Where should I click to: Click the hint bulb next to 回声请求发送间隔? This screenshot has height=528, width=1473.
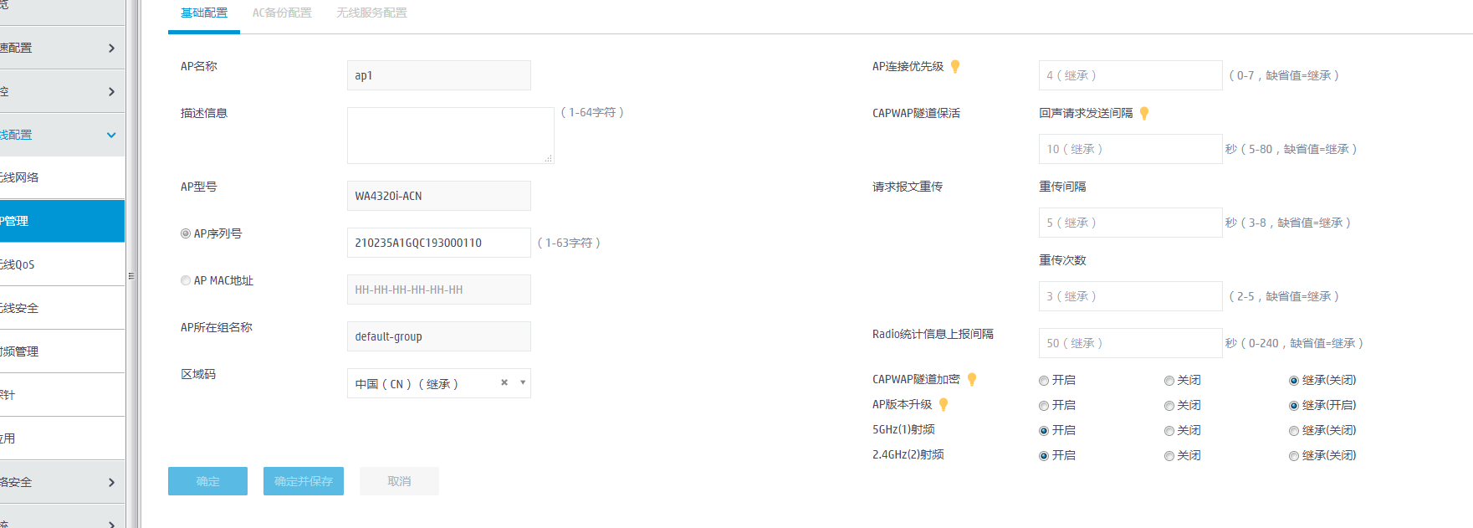coord(1144,114)
